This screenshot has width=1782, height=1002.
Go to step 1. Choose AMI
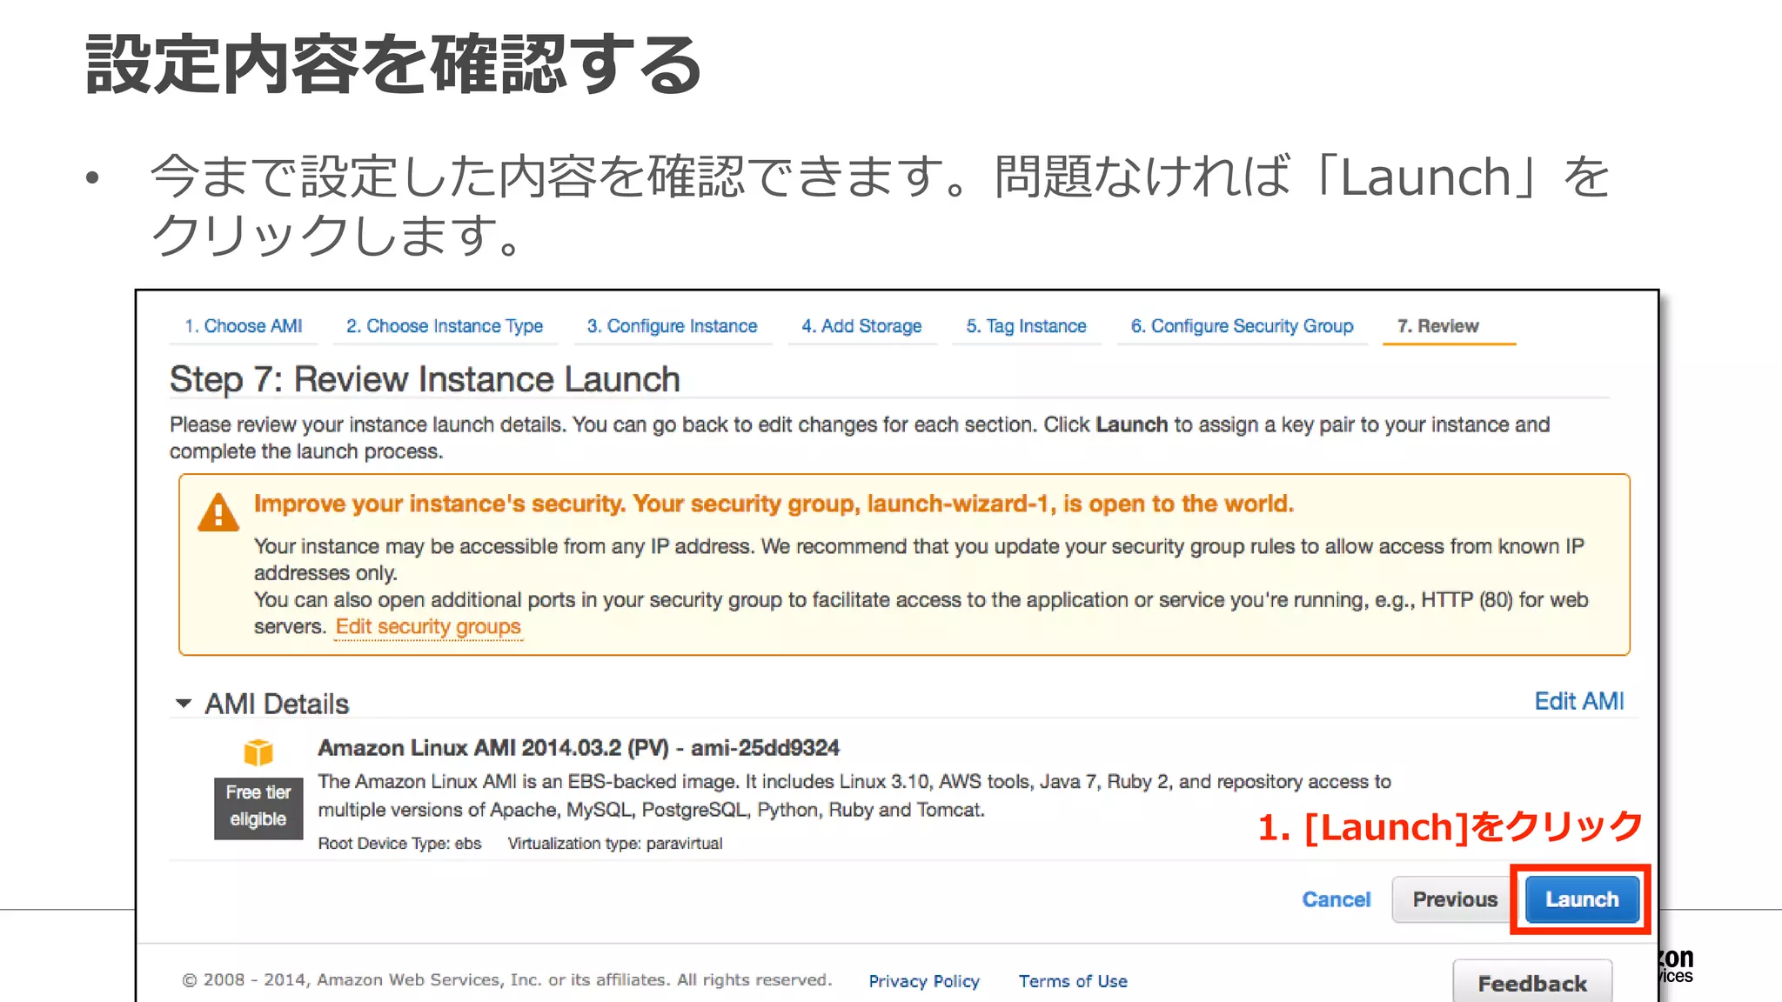(243, 326)
